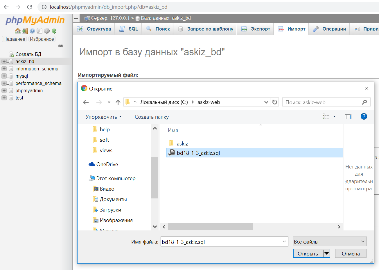
Task: Log out using the door exit icon
Action: pos(25,31)
